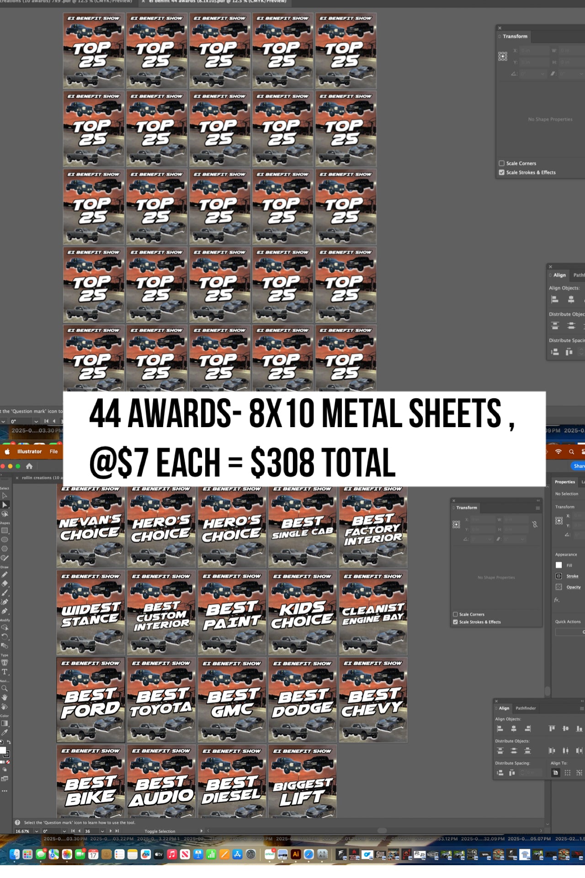Click the Opacity link in Properties
Viewport: 585px width, 878px height.
pyautogui.click(x=574, y=587)
